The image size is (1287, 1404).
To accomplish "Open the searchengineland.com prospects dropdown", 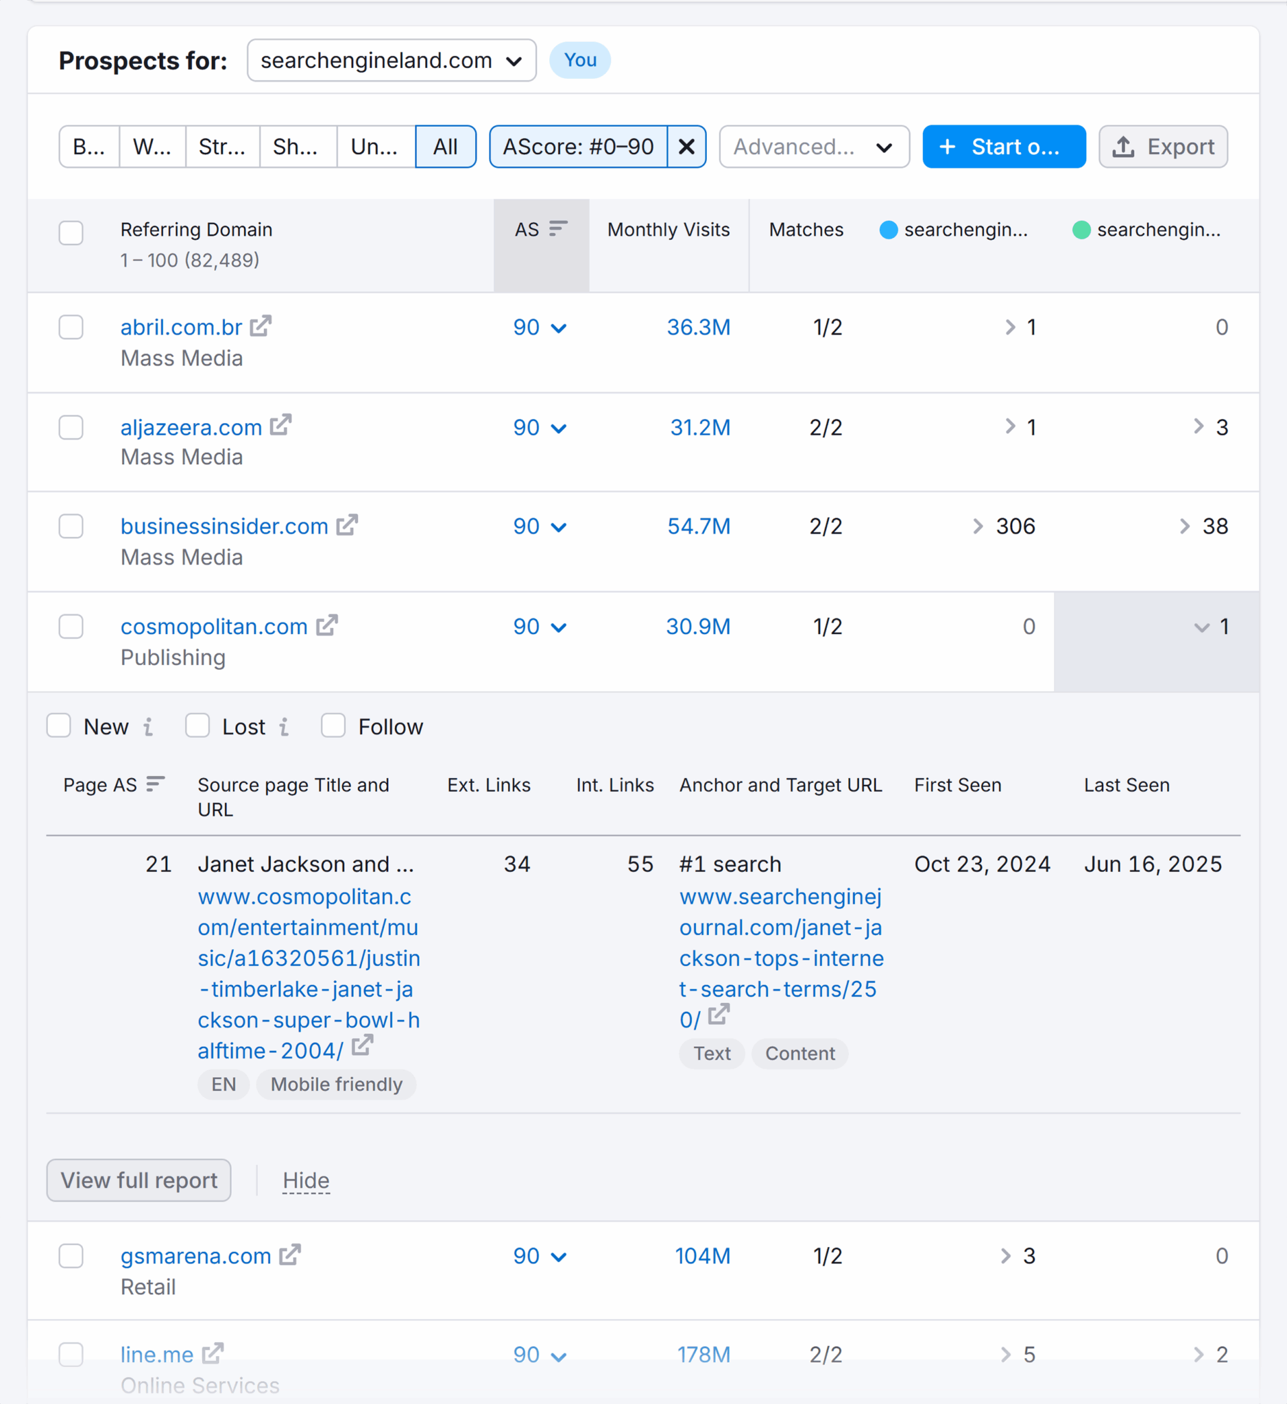I will pyautogui.click(x=392, y=60).
